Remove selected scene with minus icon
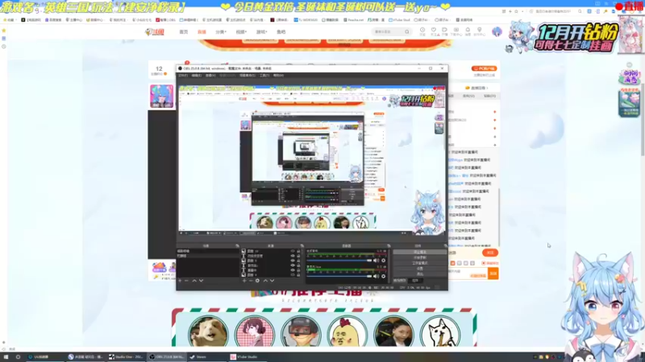 (186, 280)
